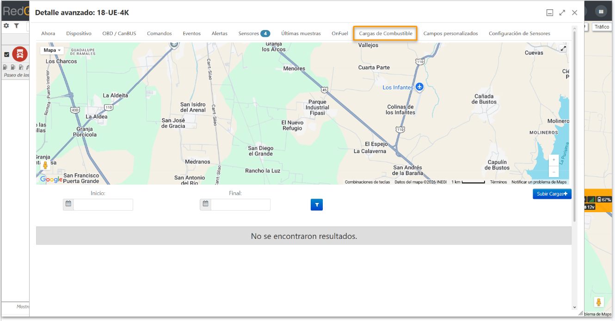Open the Términos link on the map

point(498,182)
